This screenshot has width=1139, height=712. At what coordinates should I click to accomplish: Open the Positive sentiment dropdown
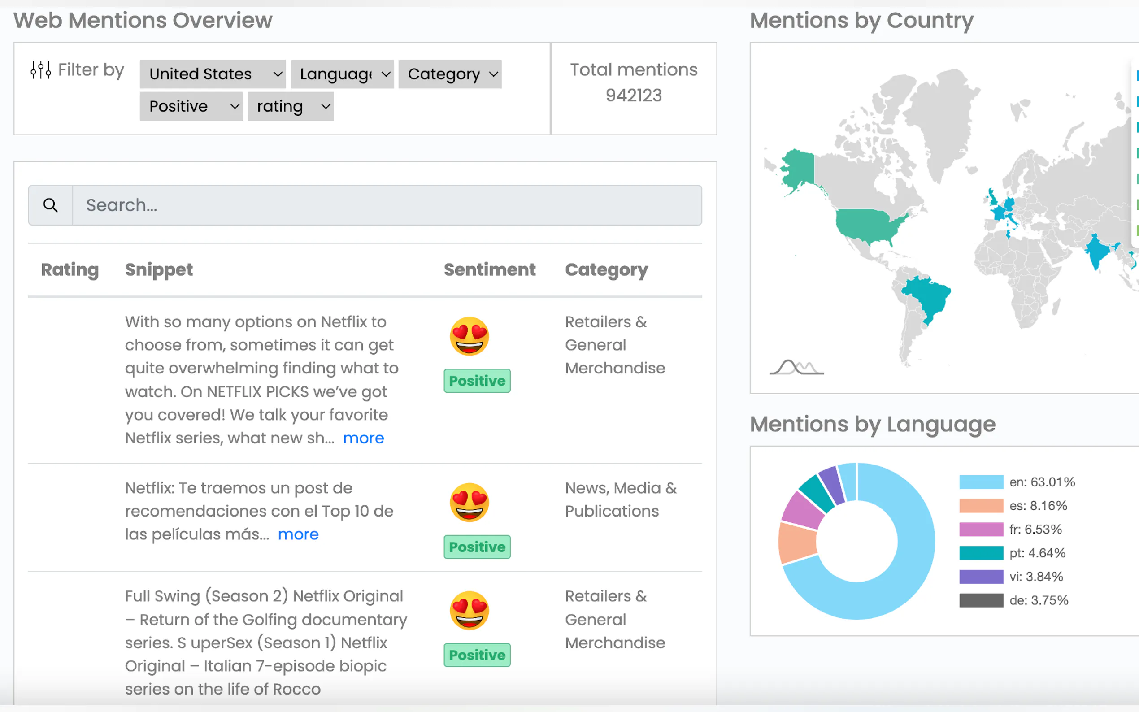[x=191, y=106]
